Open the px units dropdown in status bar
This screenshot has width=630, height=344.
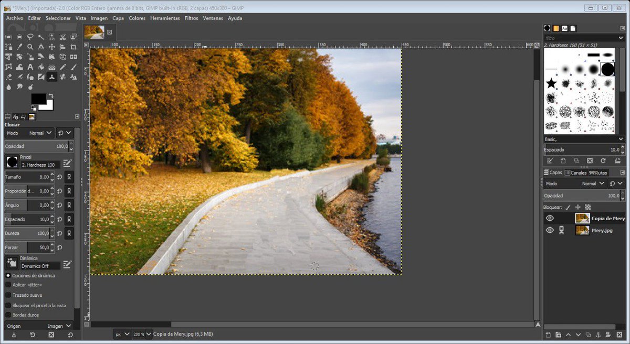[122, 334]
